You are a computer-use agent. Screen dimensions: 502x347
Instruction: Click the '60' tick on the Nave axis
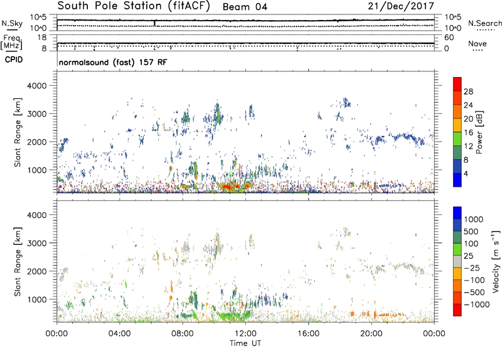click(449, 38)
